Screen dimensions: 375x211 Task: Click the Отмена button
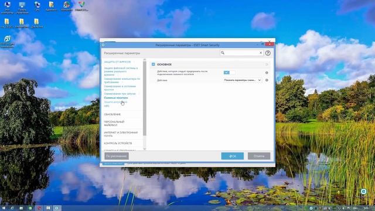259,156
